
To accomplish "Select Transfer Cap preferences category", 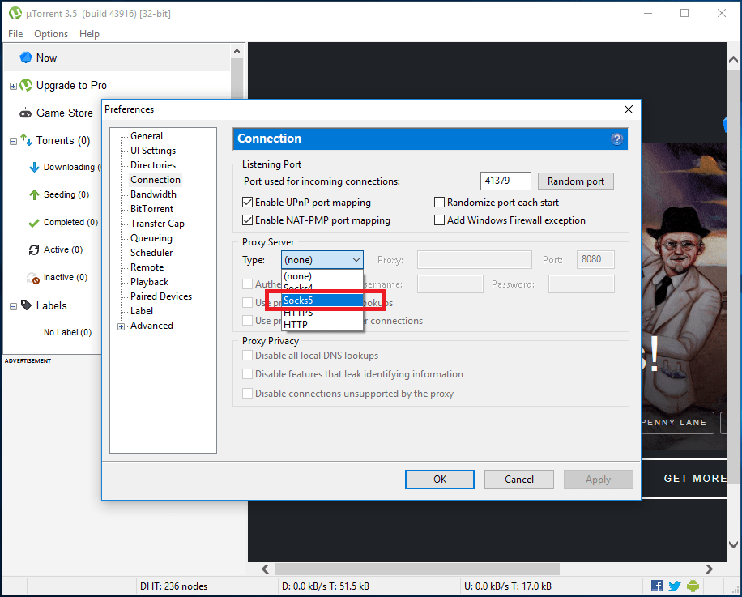I will point(157,224).
